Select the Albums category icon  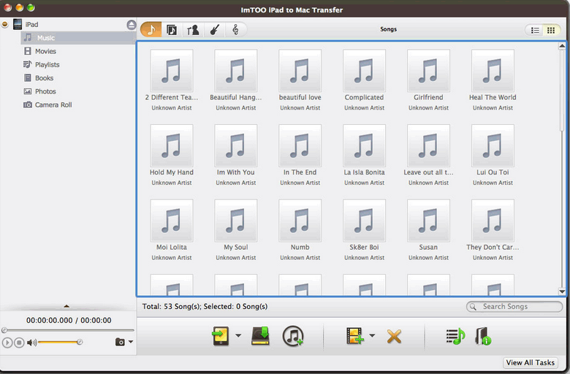click(172, 29)
